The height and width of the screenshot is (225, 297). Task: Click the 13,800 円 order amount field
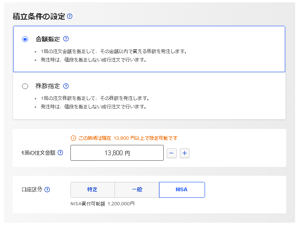pyautogui.click(x=117, y=153)
